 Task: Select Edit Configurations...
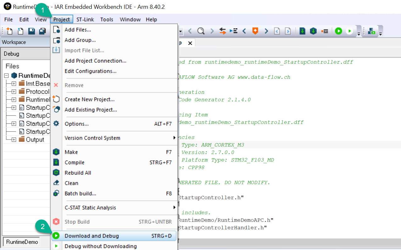(114, 71)
